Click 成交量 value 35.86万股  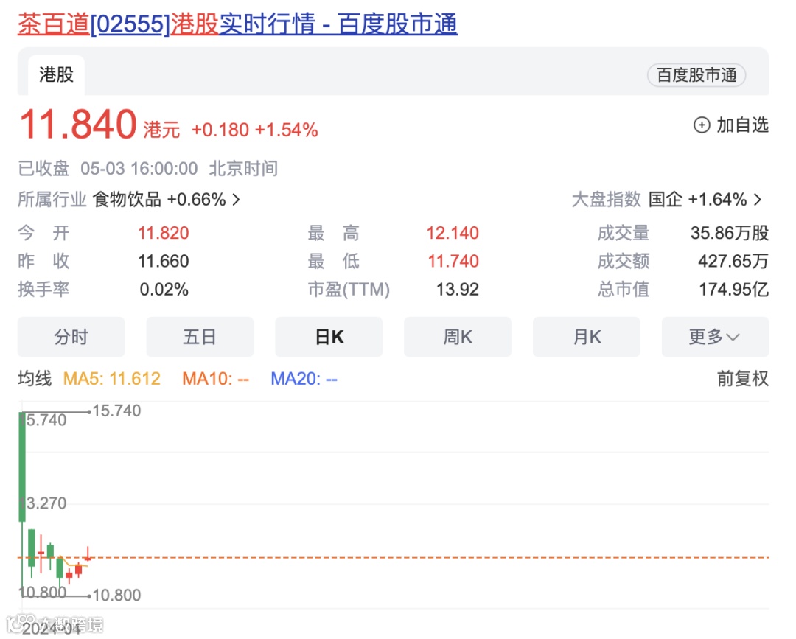coord(730,233)
